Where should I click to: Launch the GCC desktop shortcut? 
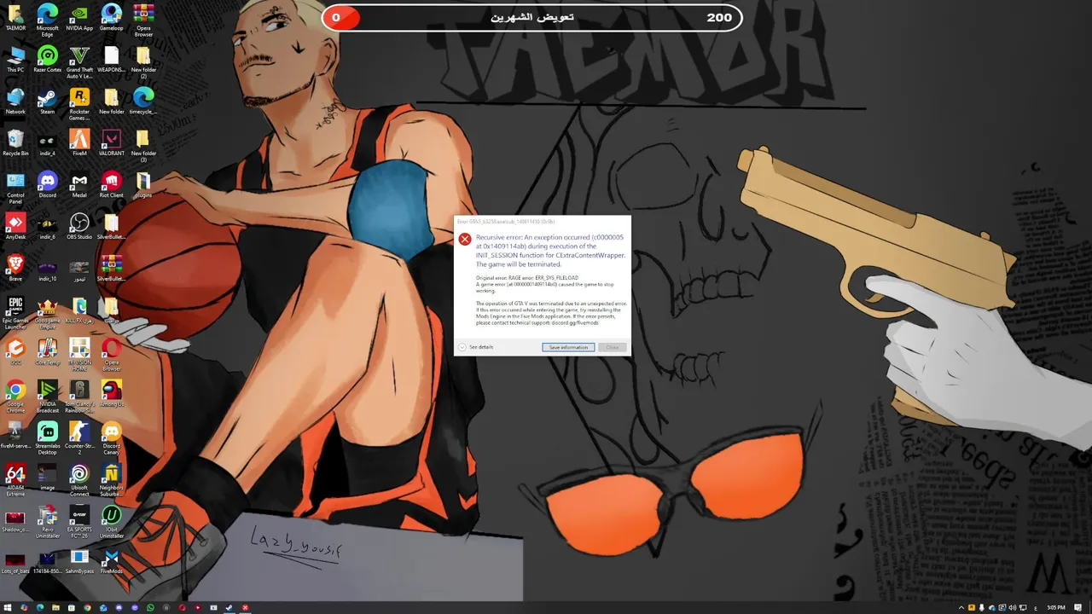click(x=15, y=351)
